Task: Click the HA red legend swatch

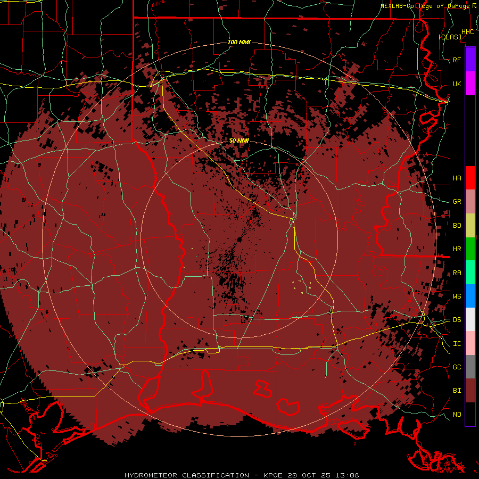Action: 470,178
